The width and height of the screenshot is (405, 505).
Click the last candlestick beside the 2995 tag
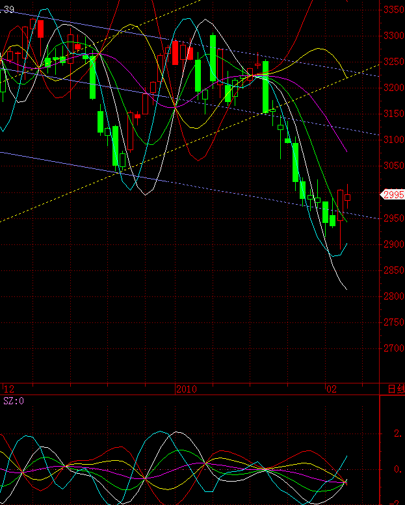click(x=347, y=197)
